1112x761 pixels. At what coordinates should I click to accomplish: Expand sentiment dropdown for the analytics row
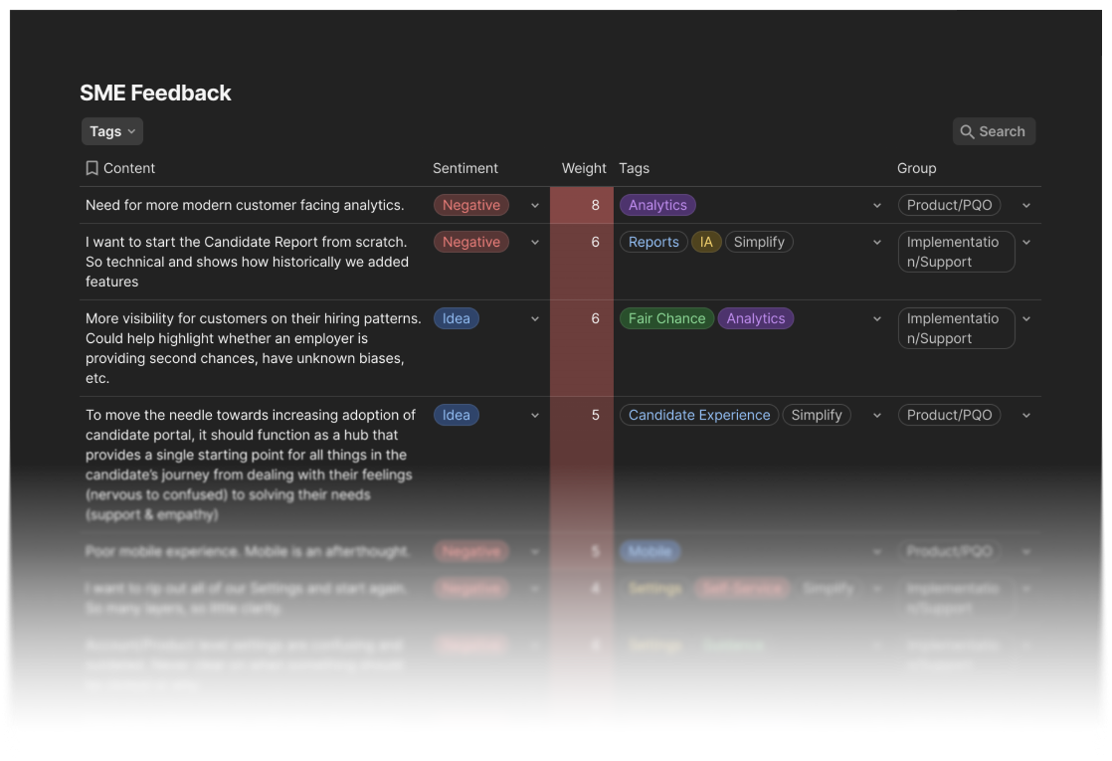535,206
